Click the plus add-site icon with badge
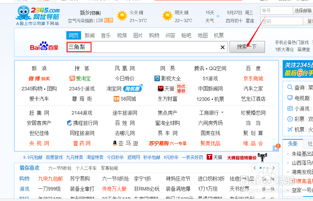Screen dimensions: 313x201 coord(276,148)
